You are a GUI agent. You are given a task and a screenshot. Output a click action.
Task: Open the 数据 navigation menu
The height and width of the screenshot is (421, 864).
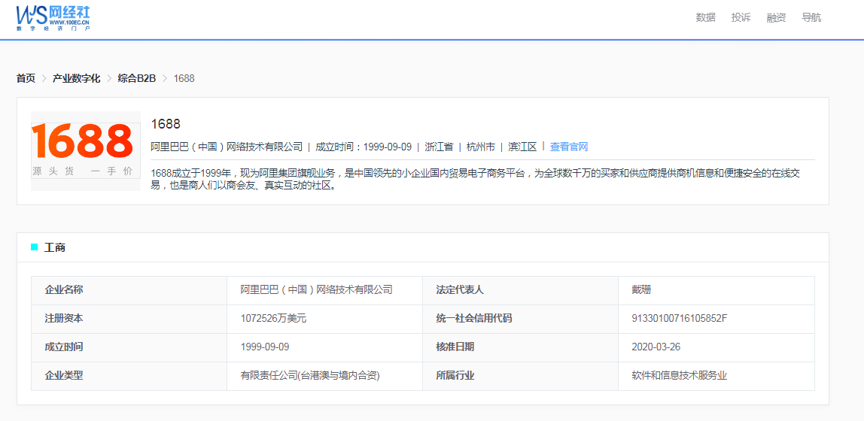[x=705, y=17]
